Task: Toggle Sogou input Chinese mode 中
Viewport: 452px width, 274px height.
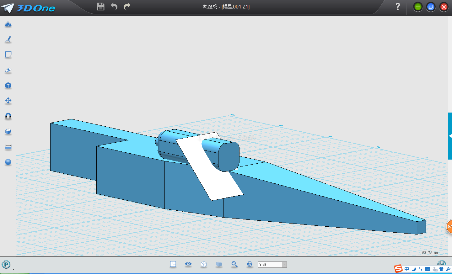Action: 407,269
